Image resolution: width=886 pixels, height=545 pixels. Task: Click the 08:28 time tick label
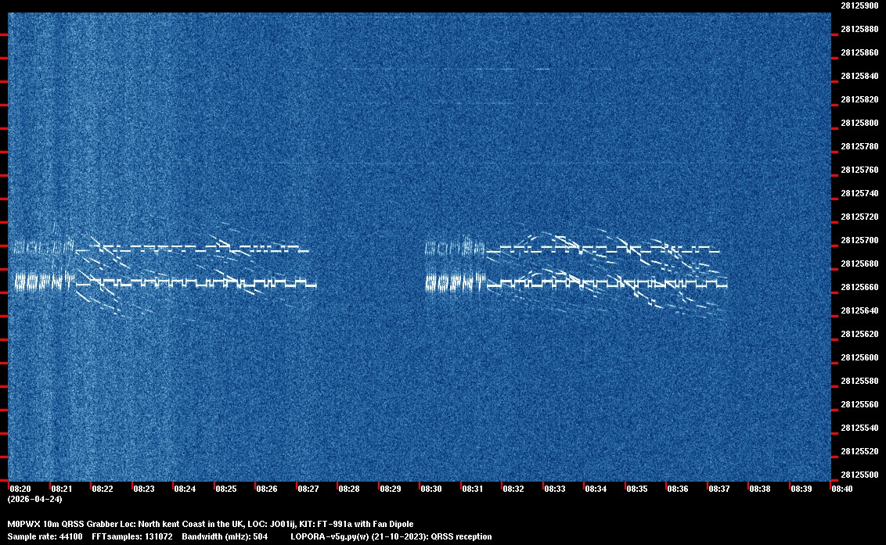(349, 489)
